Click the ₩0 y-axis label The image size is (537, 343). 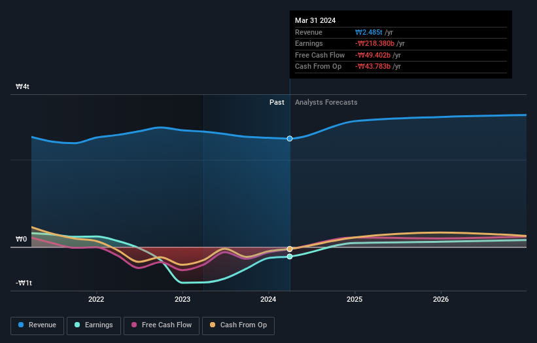click(21, 239)
